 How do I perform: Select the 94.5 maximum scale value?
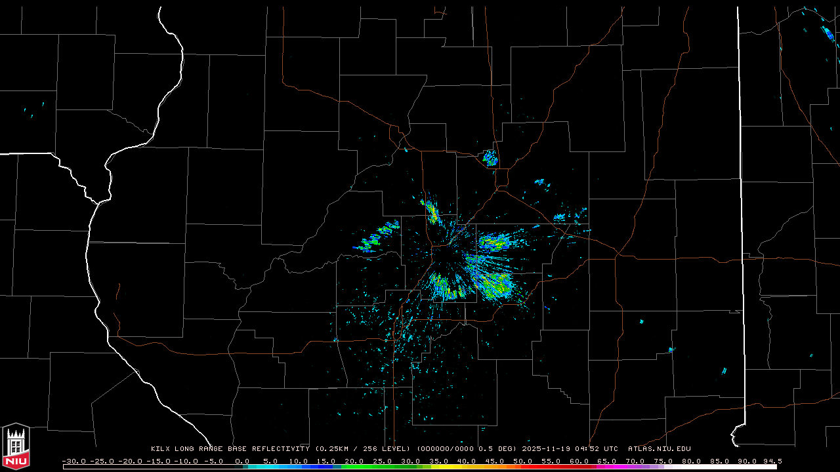pos(772,461)
